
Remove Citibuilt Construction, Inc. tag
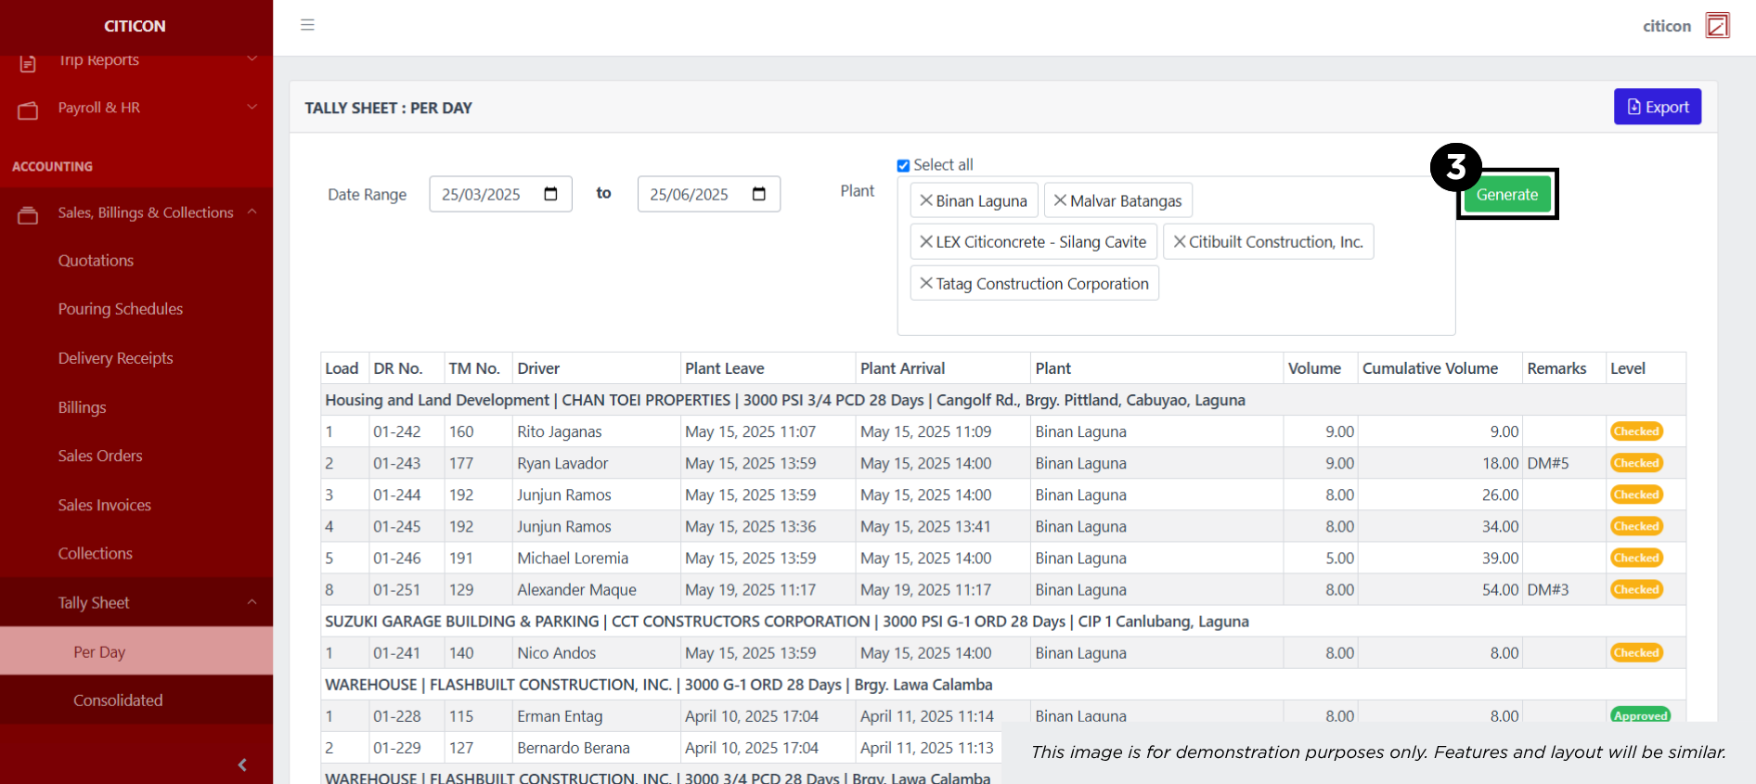coord(1179,241)
